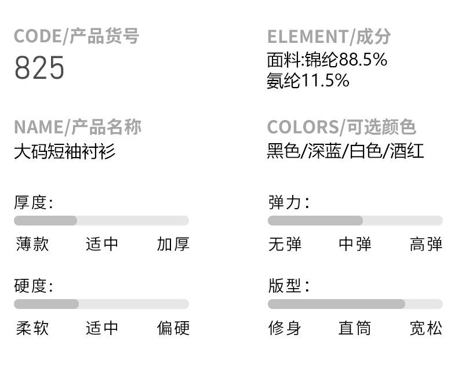Click the colors text 黑色/深蓝/白色/酒红

pyautogui.click(x=346, y=151)
